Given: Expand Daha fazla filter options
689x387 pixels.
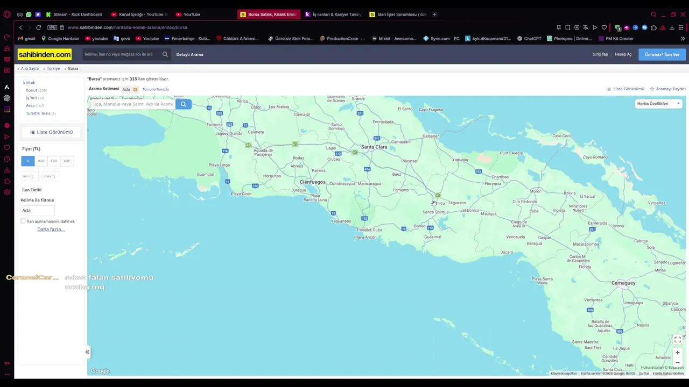Looking at the screenshot, I should (x=51, y=230).
